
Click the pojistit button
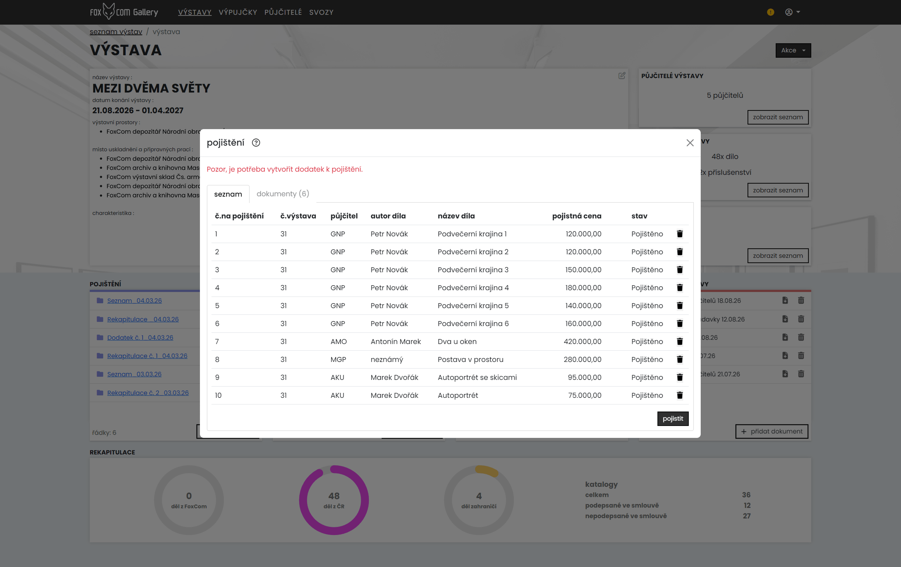pyautogui.click(x=672, y=419)
